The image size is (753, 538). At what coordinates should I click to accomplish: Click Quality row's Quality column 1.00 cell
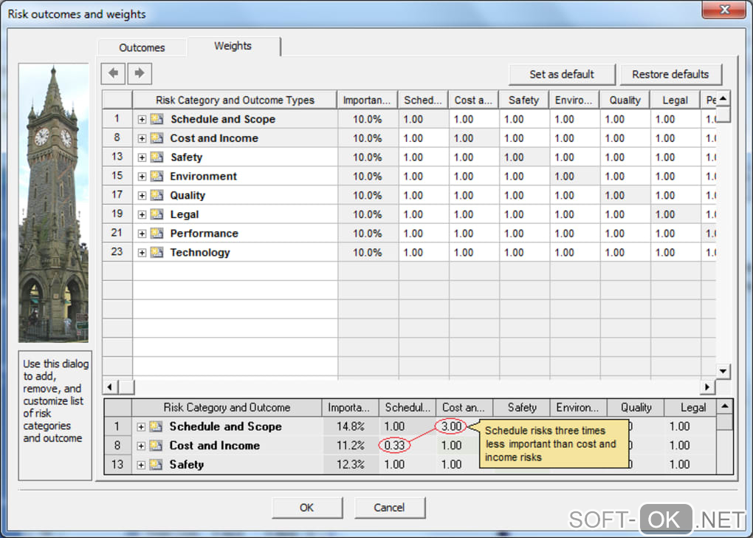click(625, 196)
